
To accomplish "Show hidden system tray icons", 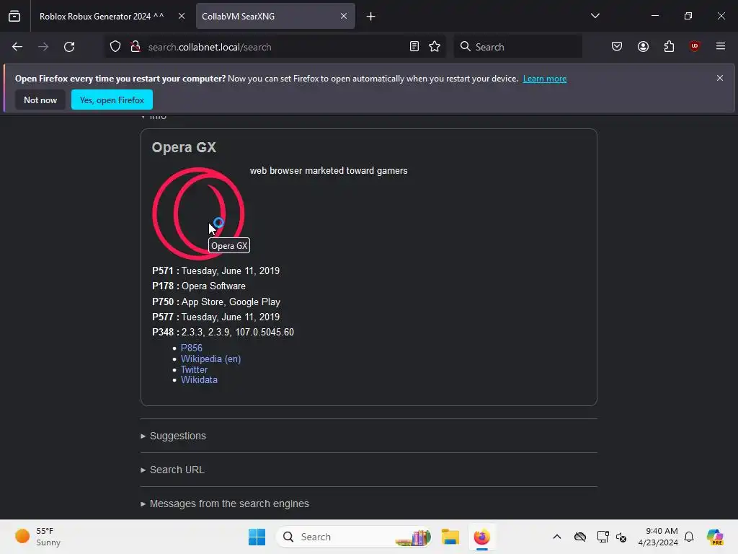I will (557, 537).
